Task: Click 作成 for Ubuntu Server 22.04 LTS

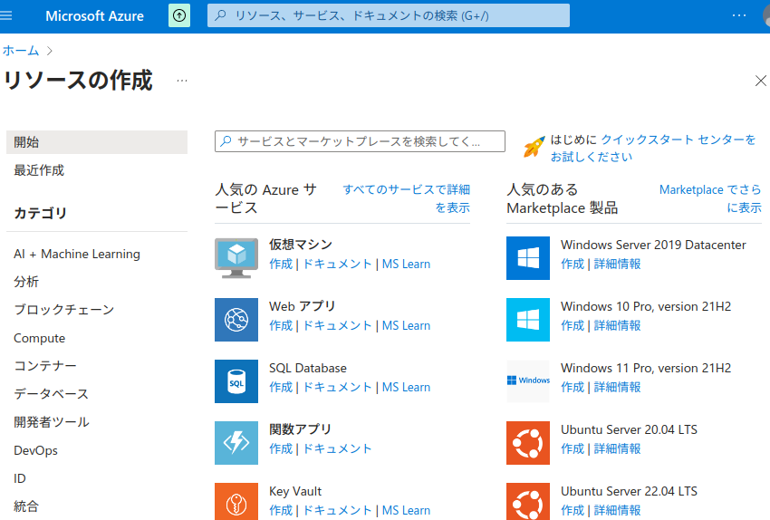Action: click(x=573, y=511)
